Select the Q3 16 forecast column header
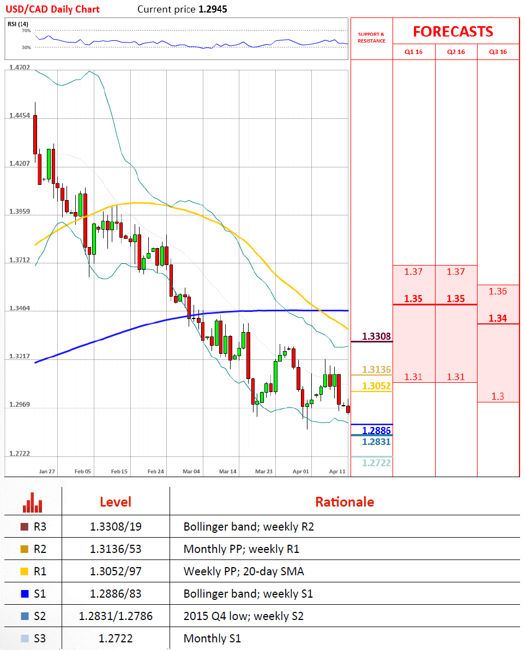The height and width of the screenshot is (650, 525). tap(498, 52)
